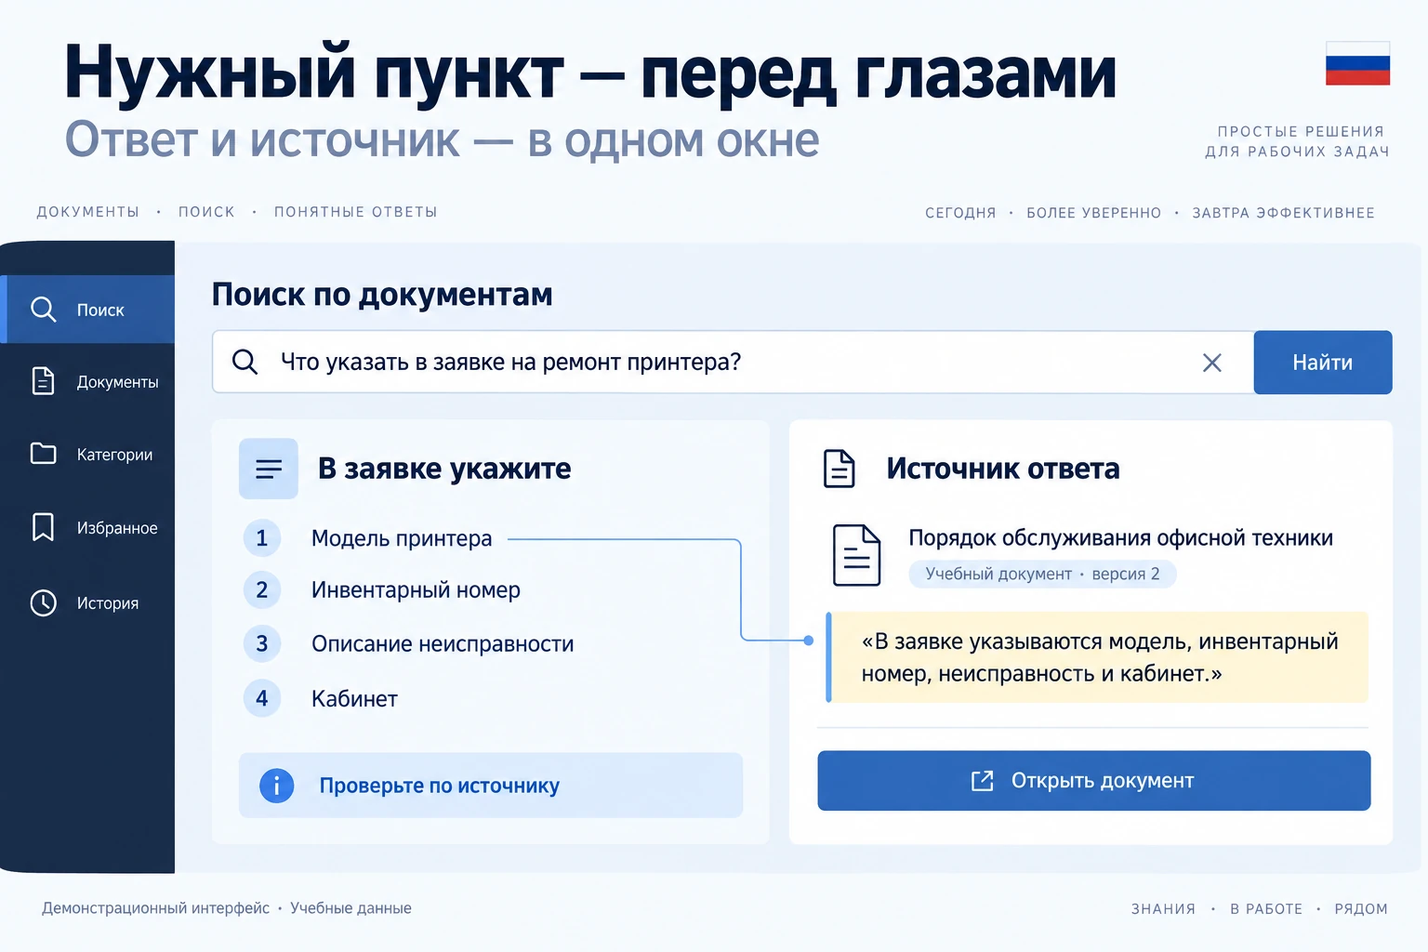Click the bookmark icon beside Избранное
Viewport: 1428px width, 952px height.
[x=44, y=527]
